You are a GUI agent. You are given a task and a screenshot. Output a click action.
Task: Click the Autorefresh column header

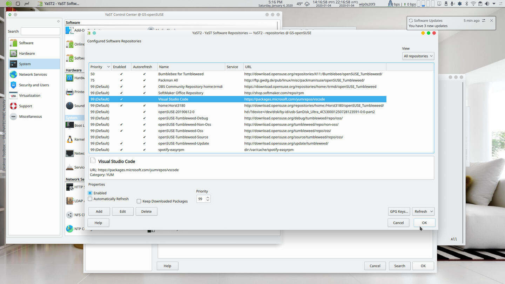click(x=144, y=67)
